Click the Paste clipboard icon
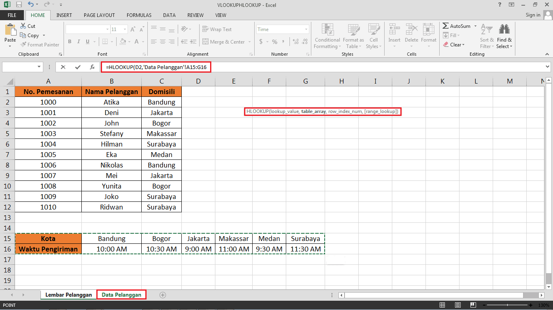Image resolution: width=553 pixels, height=310 pixels. (10, 29)
